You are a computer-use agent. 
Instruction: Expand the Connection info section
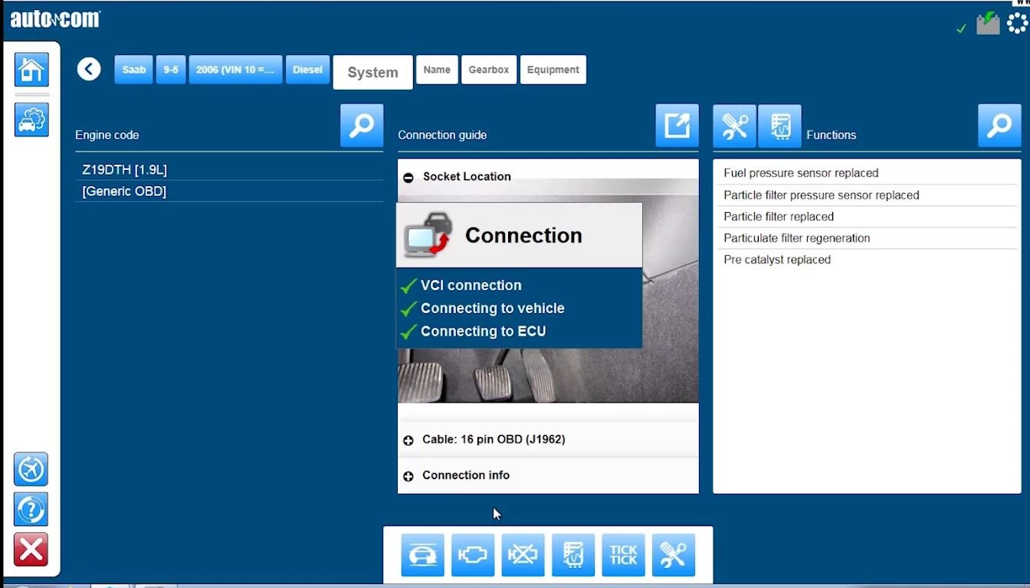click(x=408, y=476)
